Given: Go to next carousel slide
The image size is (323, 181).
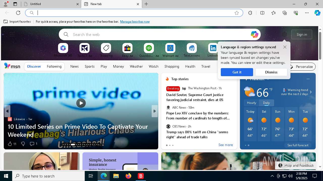Looking at the screenshot, I should click(155, 111).
